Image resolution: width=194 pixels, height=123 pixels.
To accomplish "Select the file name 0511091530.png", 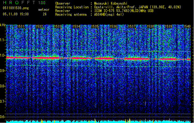I will [16, 8].
